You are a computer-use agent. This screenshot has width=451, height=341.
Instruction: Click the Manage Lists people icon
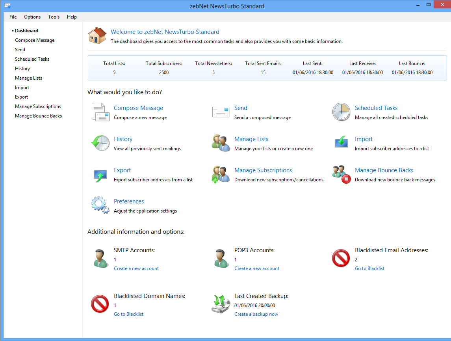(221, 143)
